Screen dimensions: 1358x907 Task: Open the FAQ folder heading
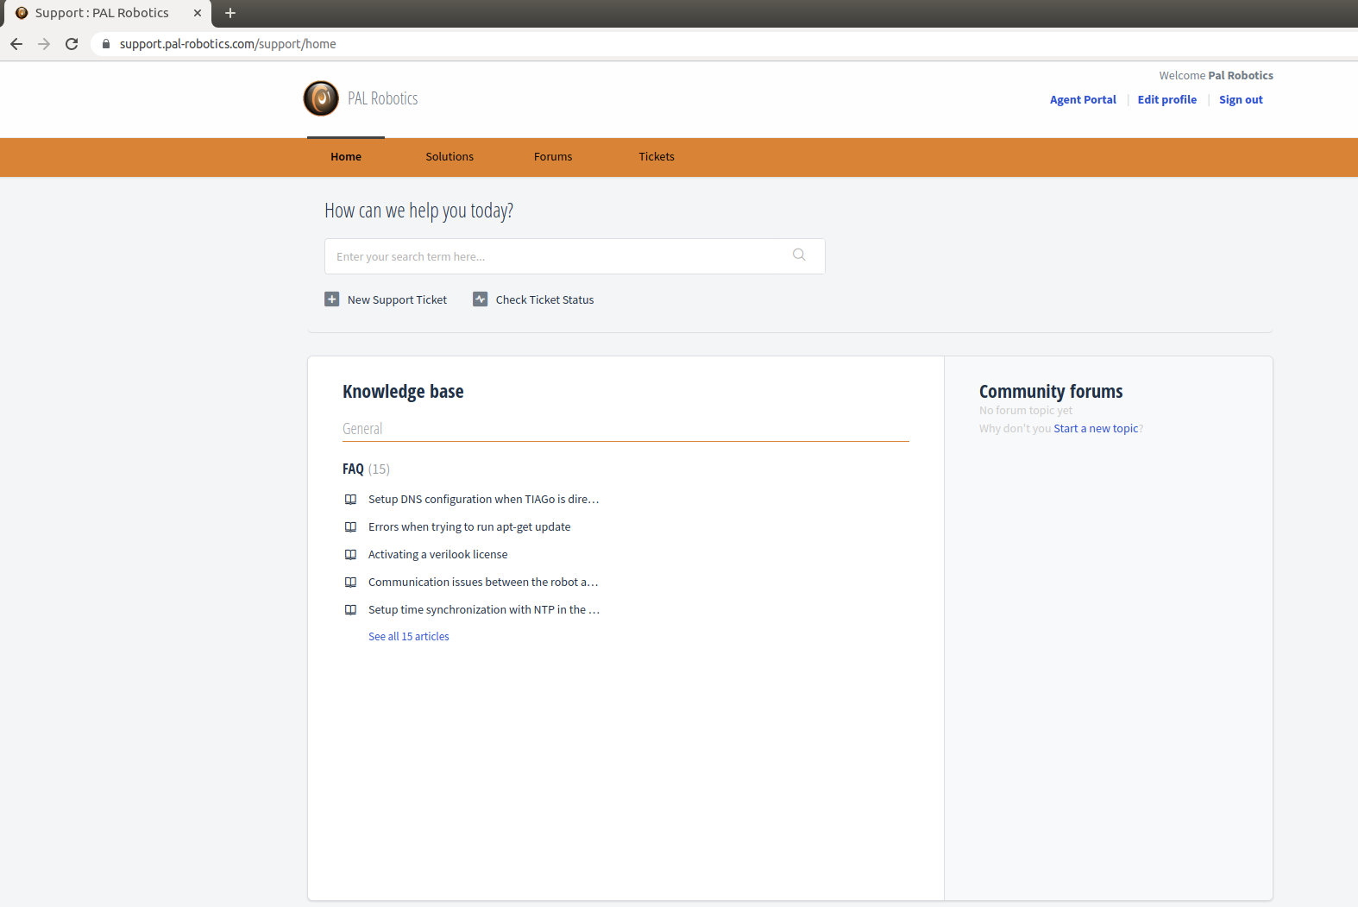(353, 469)
